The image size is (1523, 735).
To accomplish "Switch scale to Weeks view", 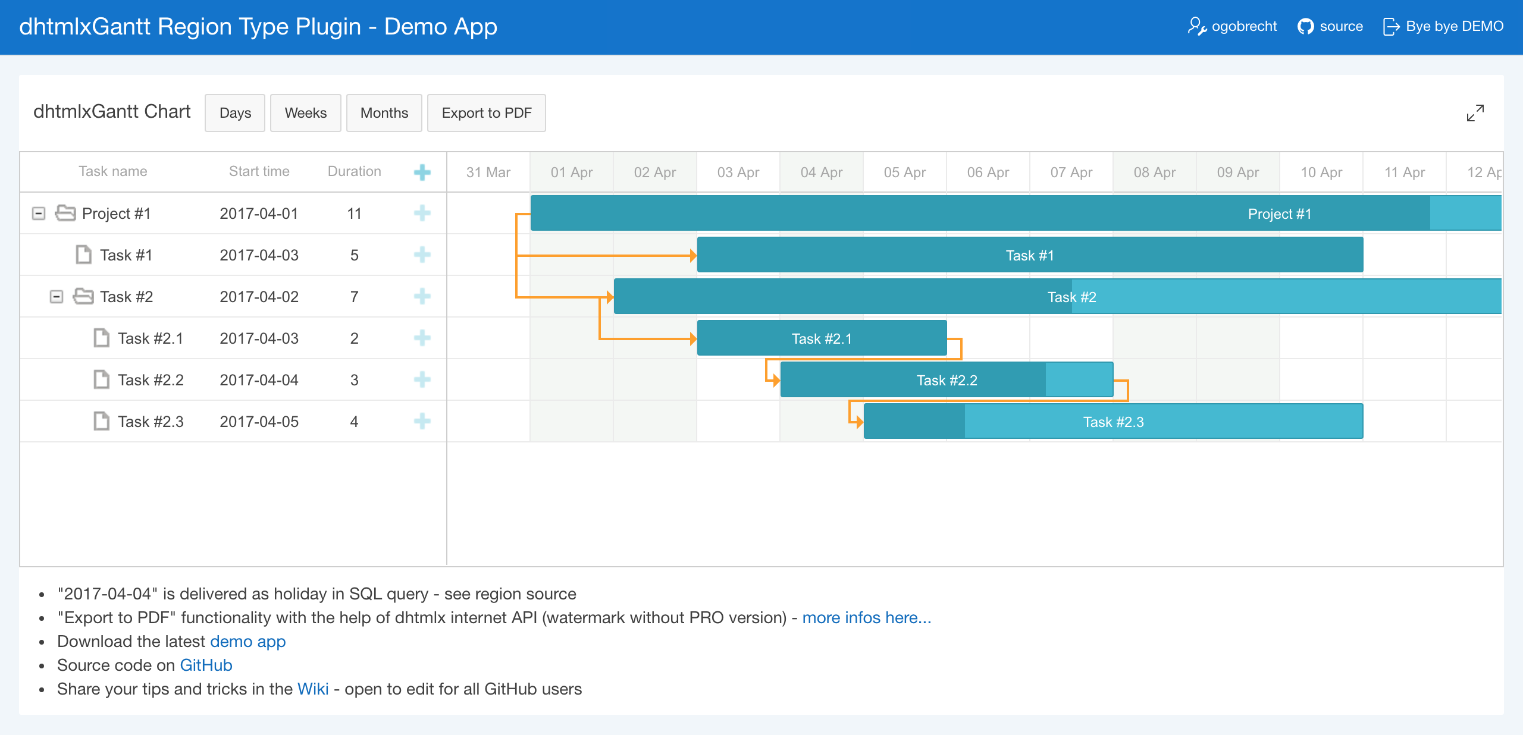I will point(305,113).
